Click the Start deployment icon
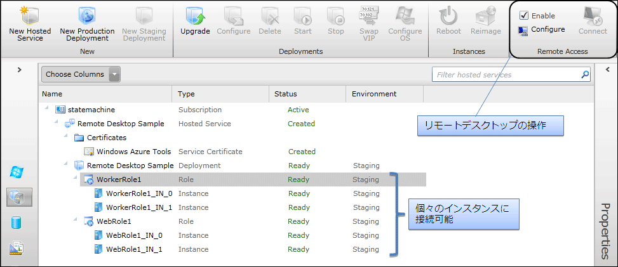Screen dimensions: 618x267 pos(303,16)
